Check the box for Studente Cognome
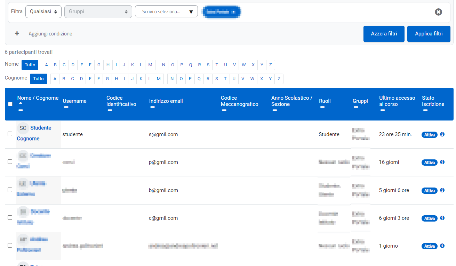Image resolution: width=456 pixels, height=266 pixels. point(10,134)
